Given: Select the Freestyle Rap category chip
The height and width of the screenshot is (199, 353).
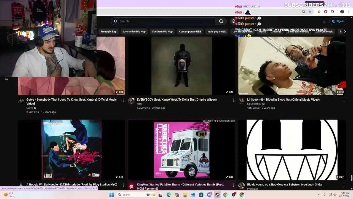Looking at the screenshot, I should point(109,32).
